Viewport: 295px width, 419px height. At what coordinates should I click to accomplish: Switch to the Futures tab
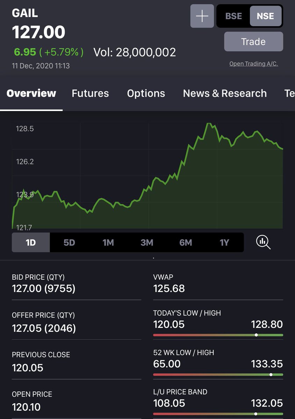click(90, 93)
